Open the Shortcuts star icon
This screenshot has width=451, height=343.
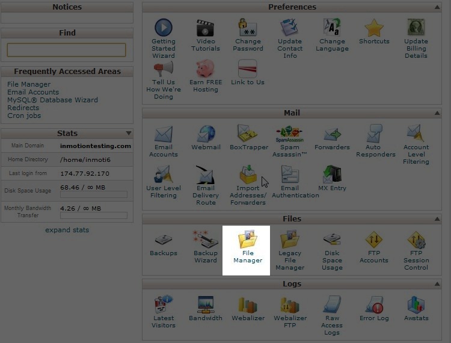374,28
